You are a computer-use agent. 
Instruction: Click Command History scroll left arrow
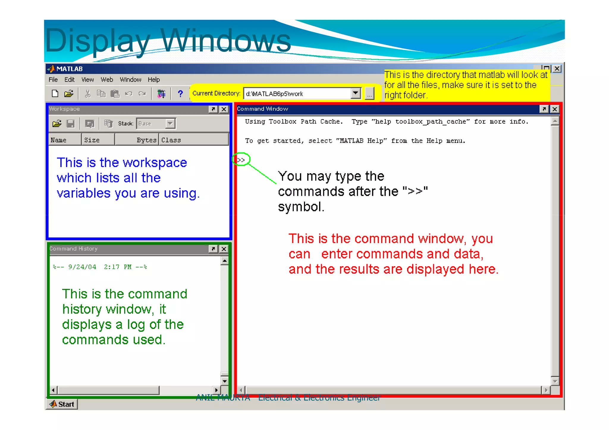pos(53,390)
